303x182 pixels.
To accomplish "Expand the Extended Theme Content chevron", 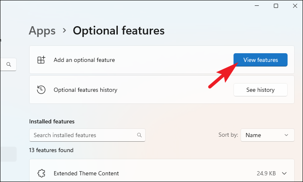I will pyautogui.click(x=285, y=173).
